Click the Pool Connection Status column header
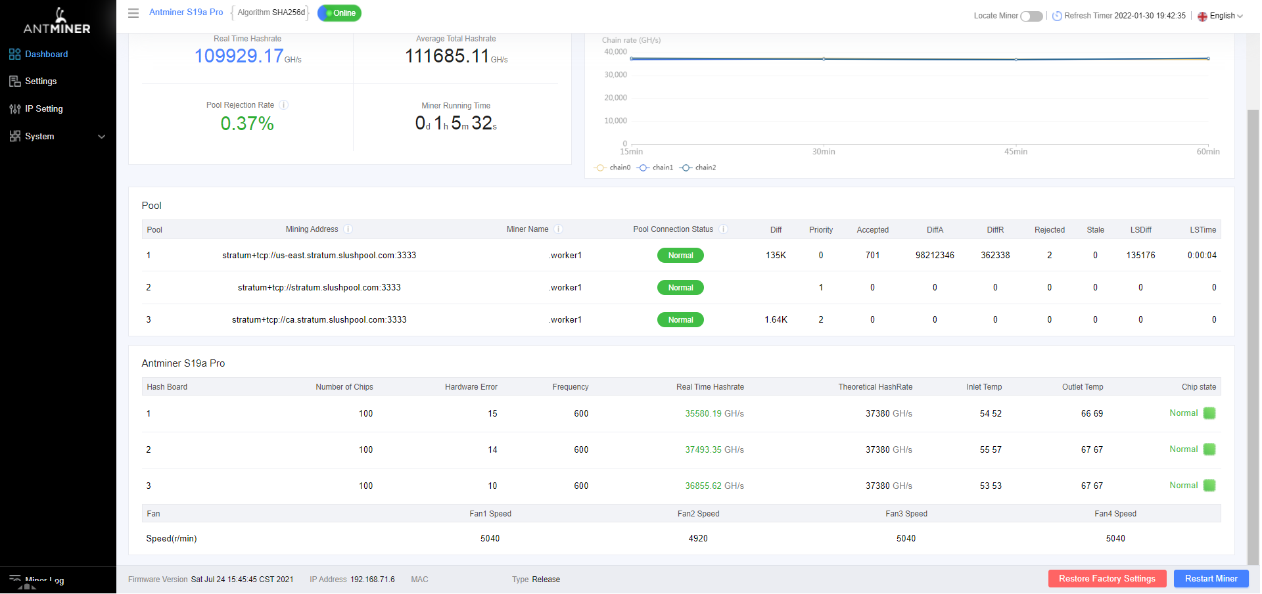The height and width of the screenshot is (594, 1262). pyautogui.click(x=673, y=229)
